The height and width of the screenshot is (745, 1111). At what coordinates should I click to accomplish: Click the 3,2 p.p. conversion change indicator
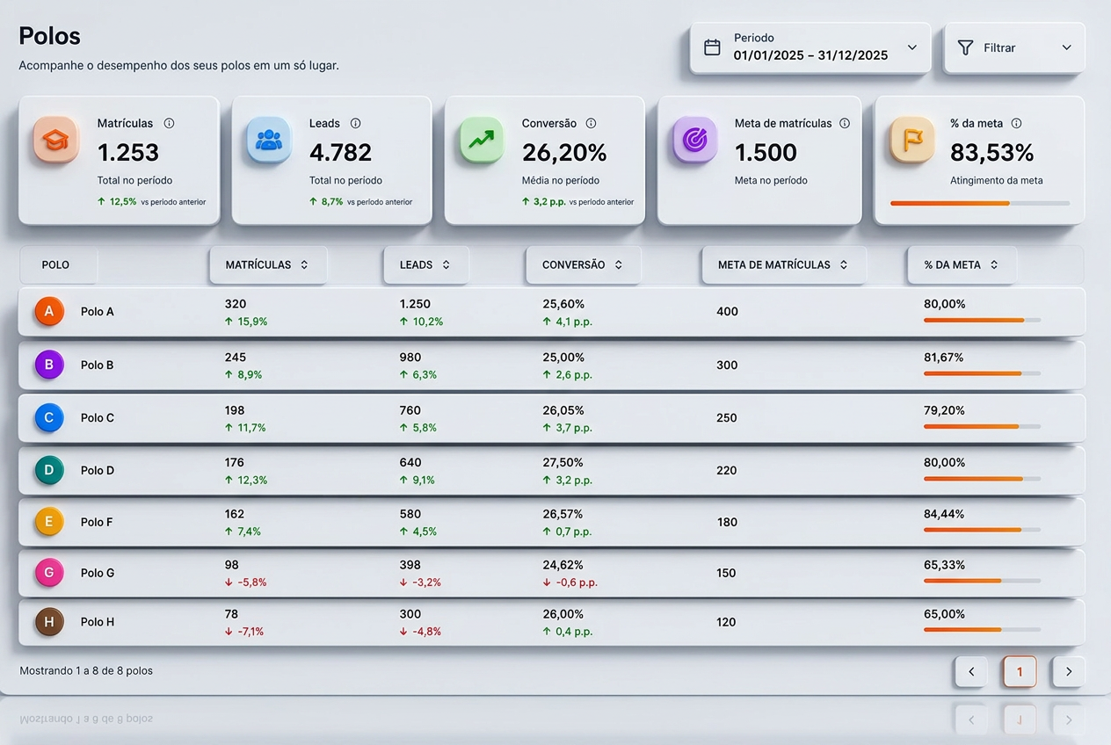(x=577, y=201)
